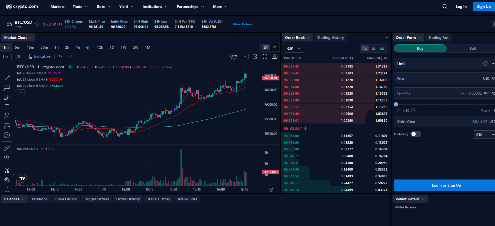Switch to the Open Orders tab
The image size is (495, 226).
tap(66, 199)
